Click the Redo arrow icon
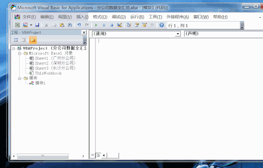263x168 pixels. pos(87,25)
